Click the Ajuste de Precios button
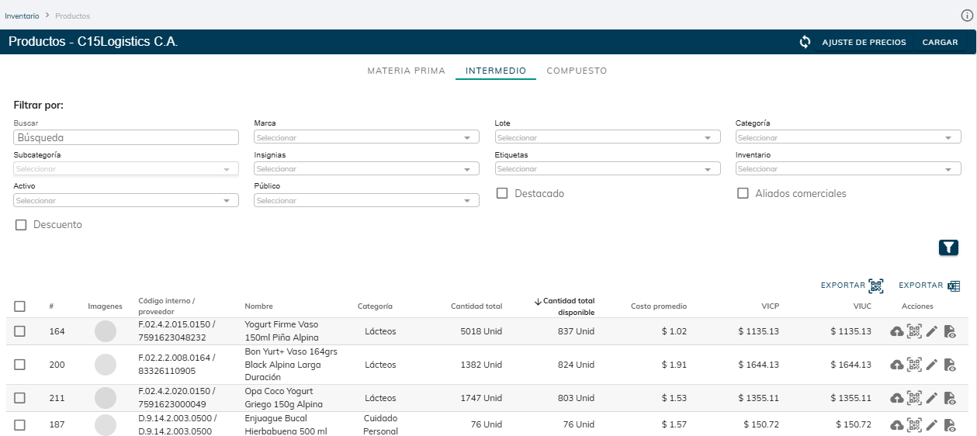The image size is (977, 436). tap(864, 42)
